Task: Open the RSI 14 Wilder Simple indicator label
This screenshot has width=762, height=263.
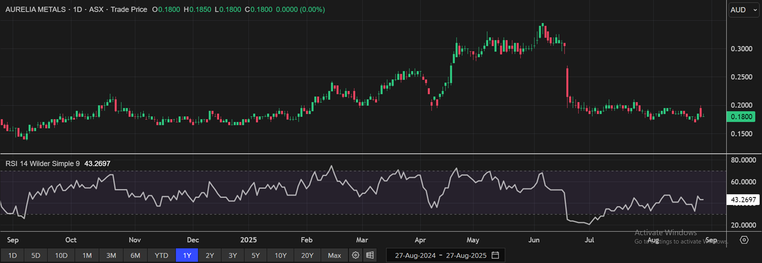Action: pyautogui.click(x=43, y=163)
